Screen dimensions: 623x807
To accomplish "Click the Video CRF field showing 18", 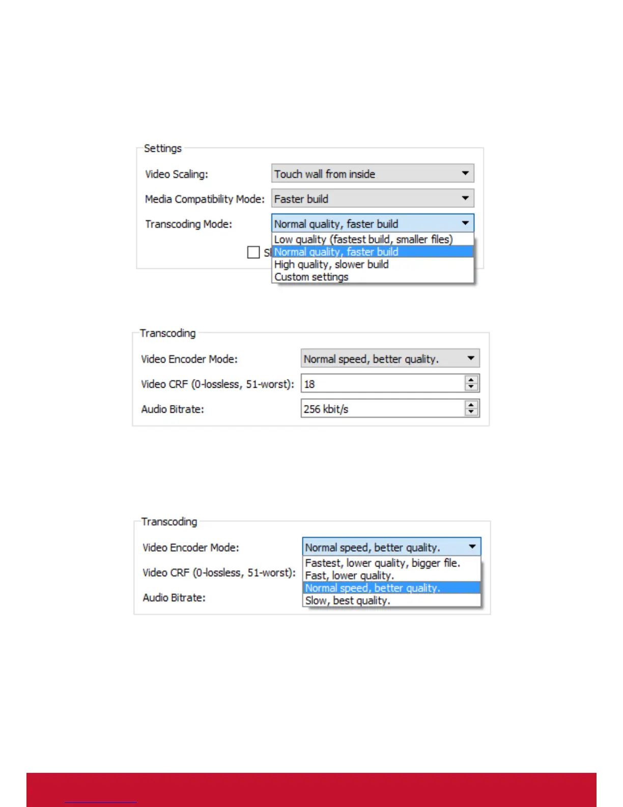I will 383,384.
